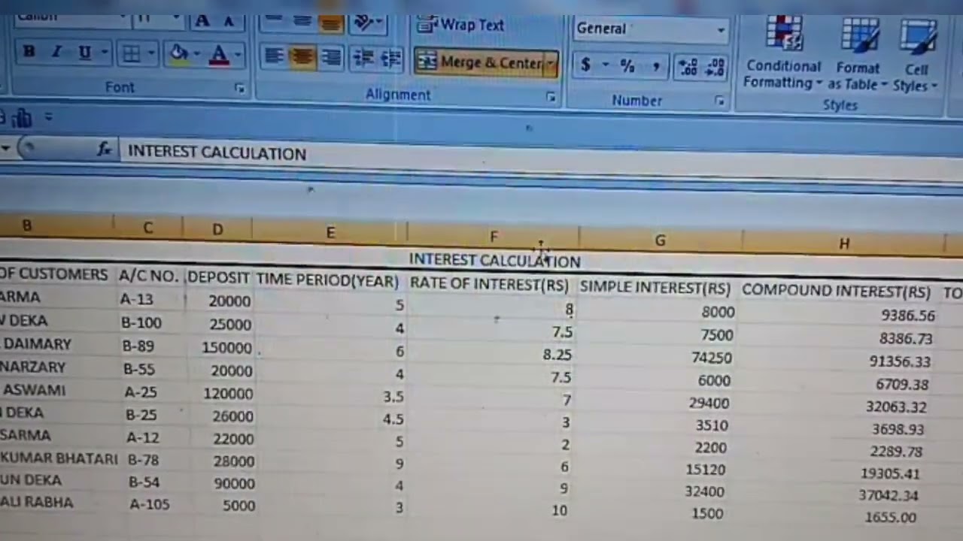Select column D header
The image size is (963, 541).
pos(217,230)
